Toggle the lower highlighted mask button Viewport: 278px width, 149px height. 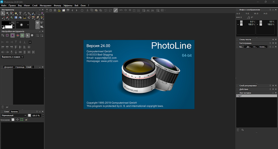(38, 27)
